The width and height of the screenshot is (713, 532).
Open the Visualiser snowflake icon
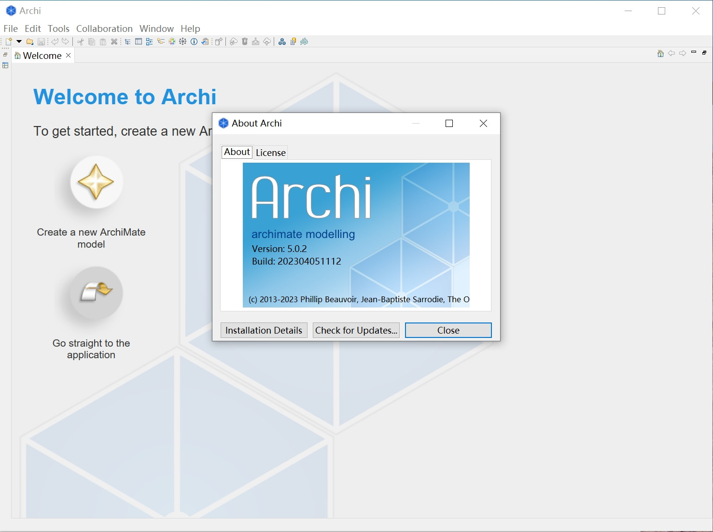tap(183, 42)
